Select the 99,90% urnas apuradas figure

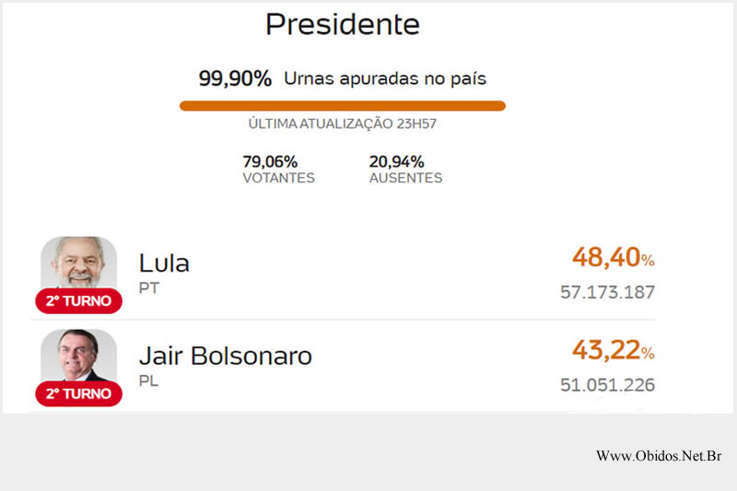coord(235,78)
